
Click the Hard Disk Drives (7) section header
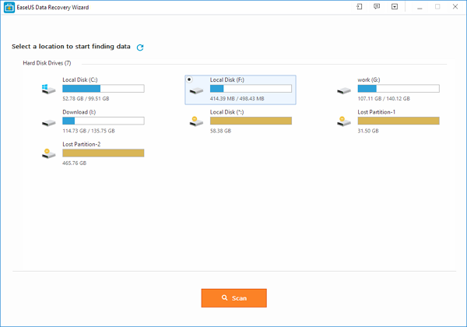[47, 62]
